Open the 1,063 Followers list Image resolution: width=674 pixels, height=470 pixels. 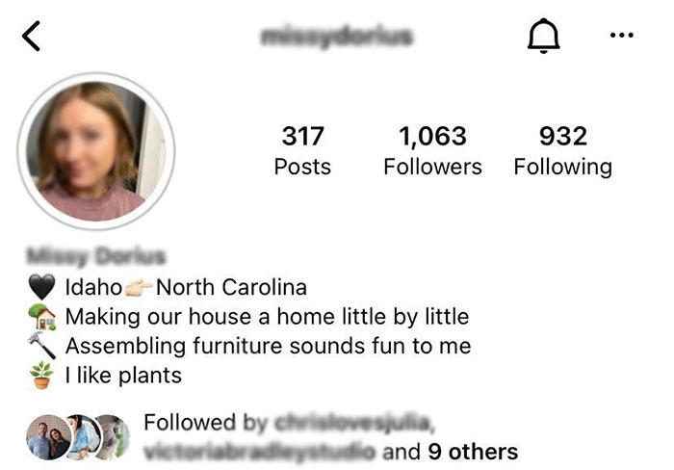click(x=432, y=150)
